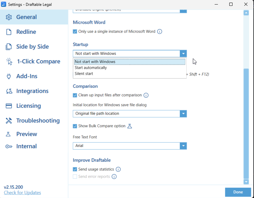254x198 pixels.
Task: Click the Redline page icon
Action: point(9,32)
